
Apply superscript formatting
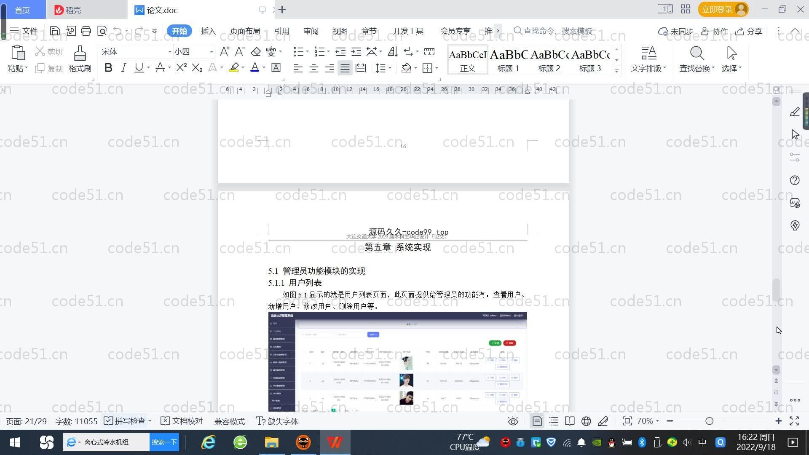(x=181, y=67)
